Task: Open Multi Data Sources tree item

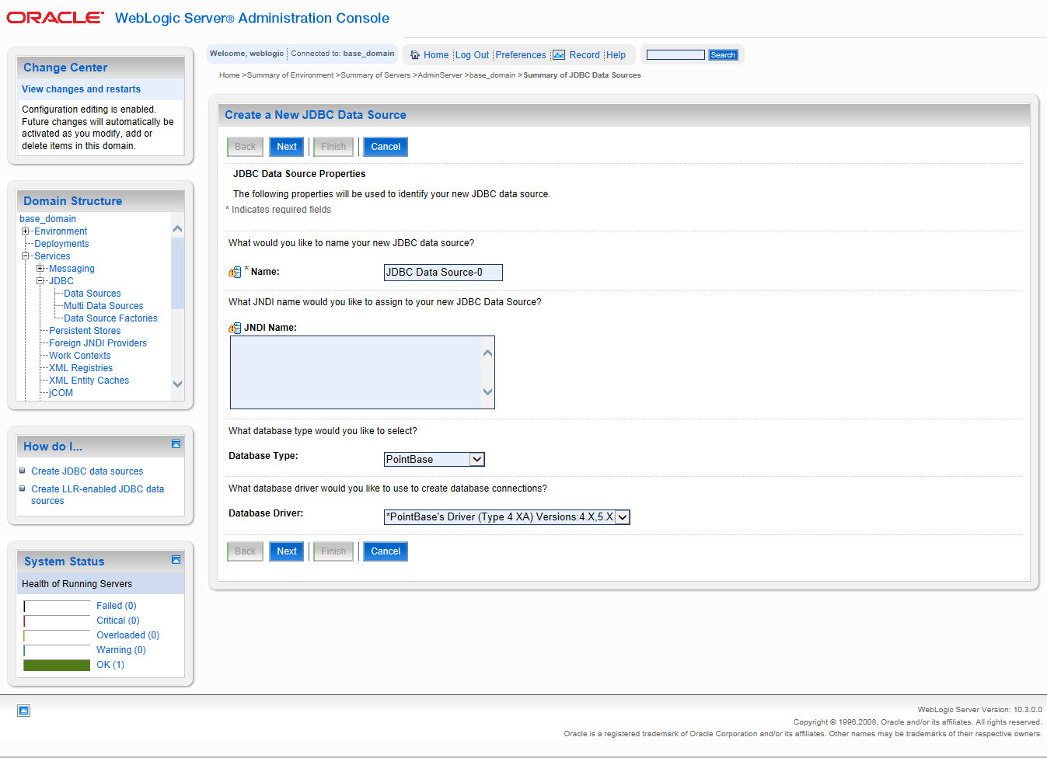Action: click(x=103, y=306)
